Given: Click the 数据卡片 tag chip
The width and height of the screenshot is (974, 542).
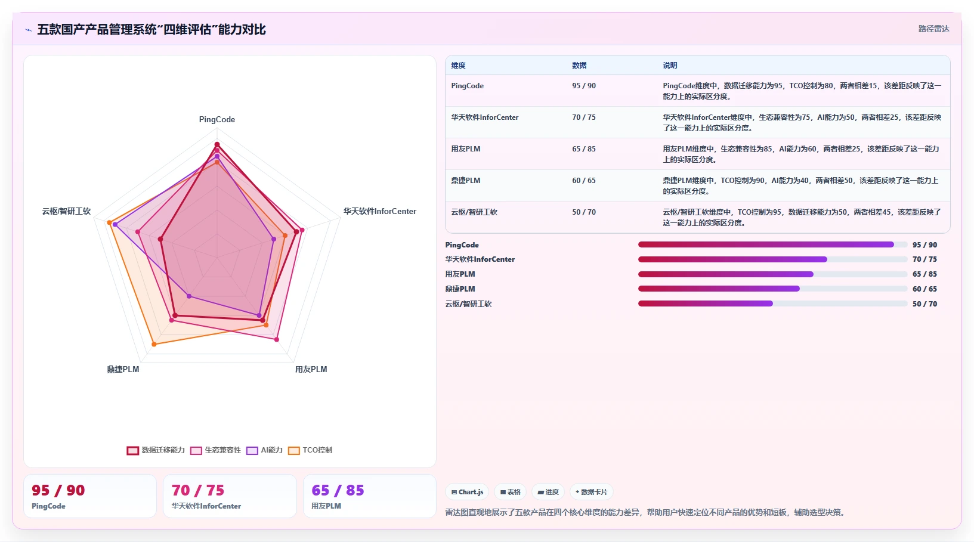Looking at the screenshot, I should click(591, 492).
